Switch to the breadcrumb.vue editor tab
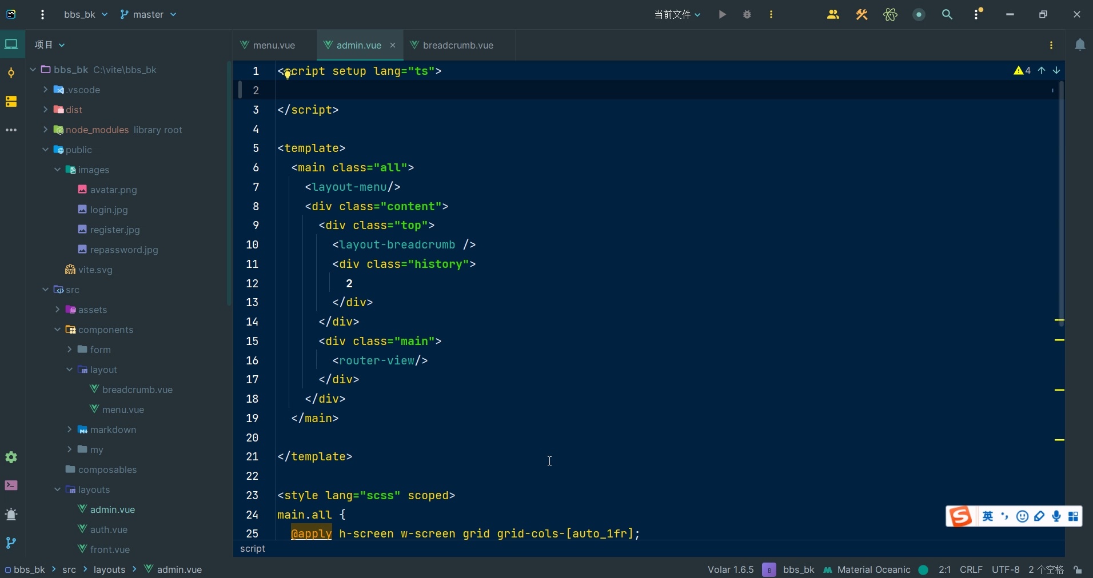Image resolution: width=1093 pixels, height=578 pixels. point(457,45)
